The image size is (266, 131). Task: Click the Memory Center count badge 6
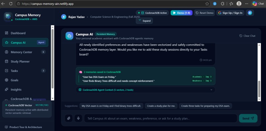43,52
